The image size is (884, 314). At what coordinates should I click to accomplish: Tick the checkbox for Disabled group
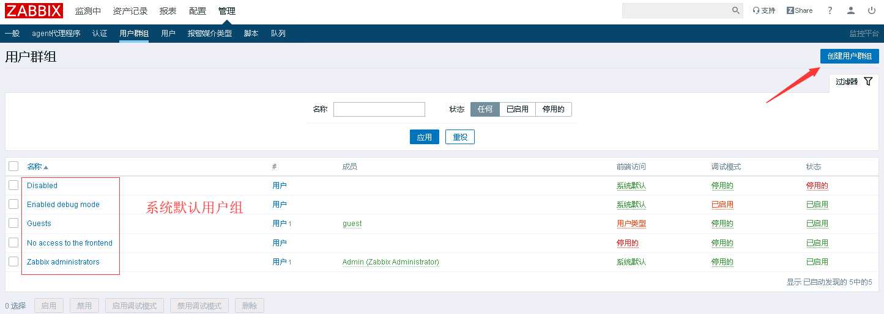click(13, 185)
